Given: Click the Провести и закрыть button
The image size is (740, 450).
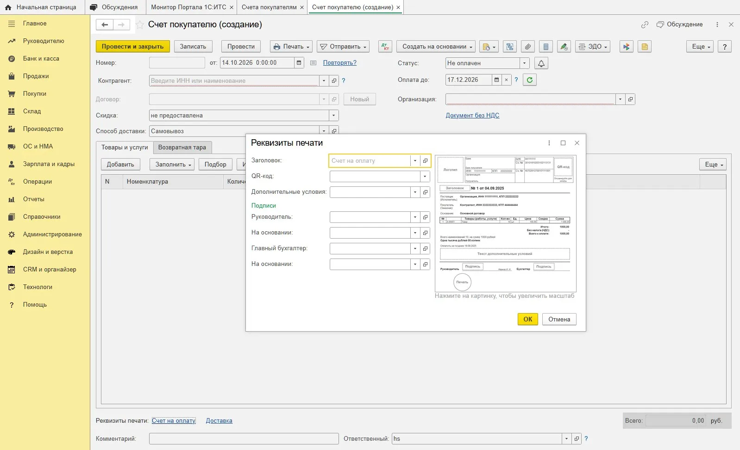Looking at the screenshot, I should point(133,47).
